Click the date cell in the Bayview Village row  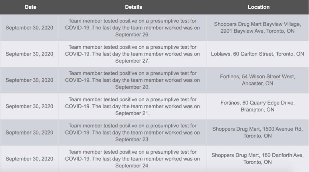(29, 28)
